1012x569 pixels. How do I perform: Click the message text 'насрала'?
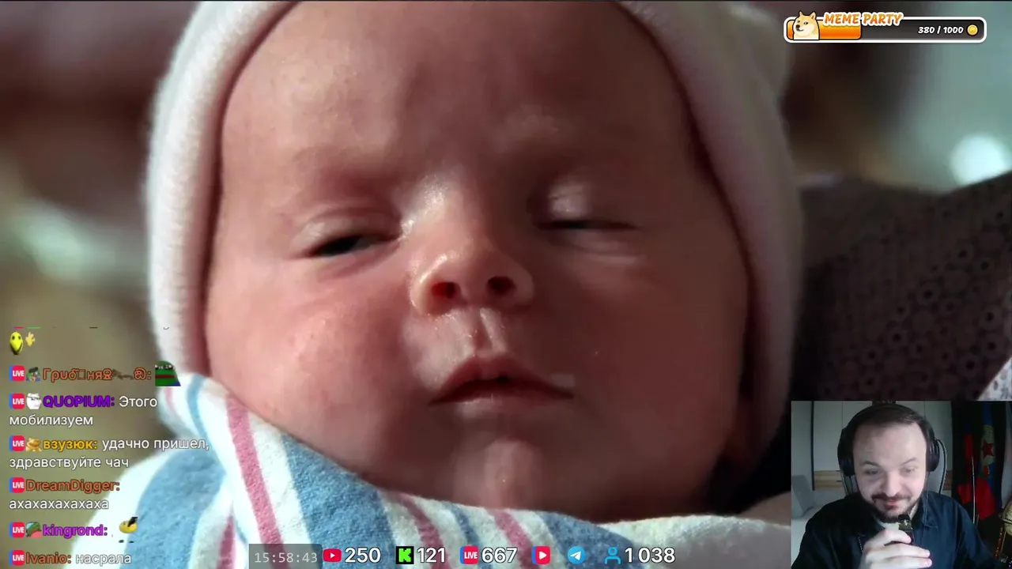[103, 558]
